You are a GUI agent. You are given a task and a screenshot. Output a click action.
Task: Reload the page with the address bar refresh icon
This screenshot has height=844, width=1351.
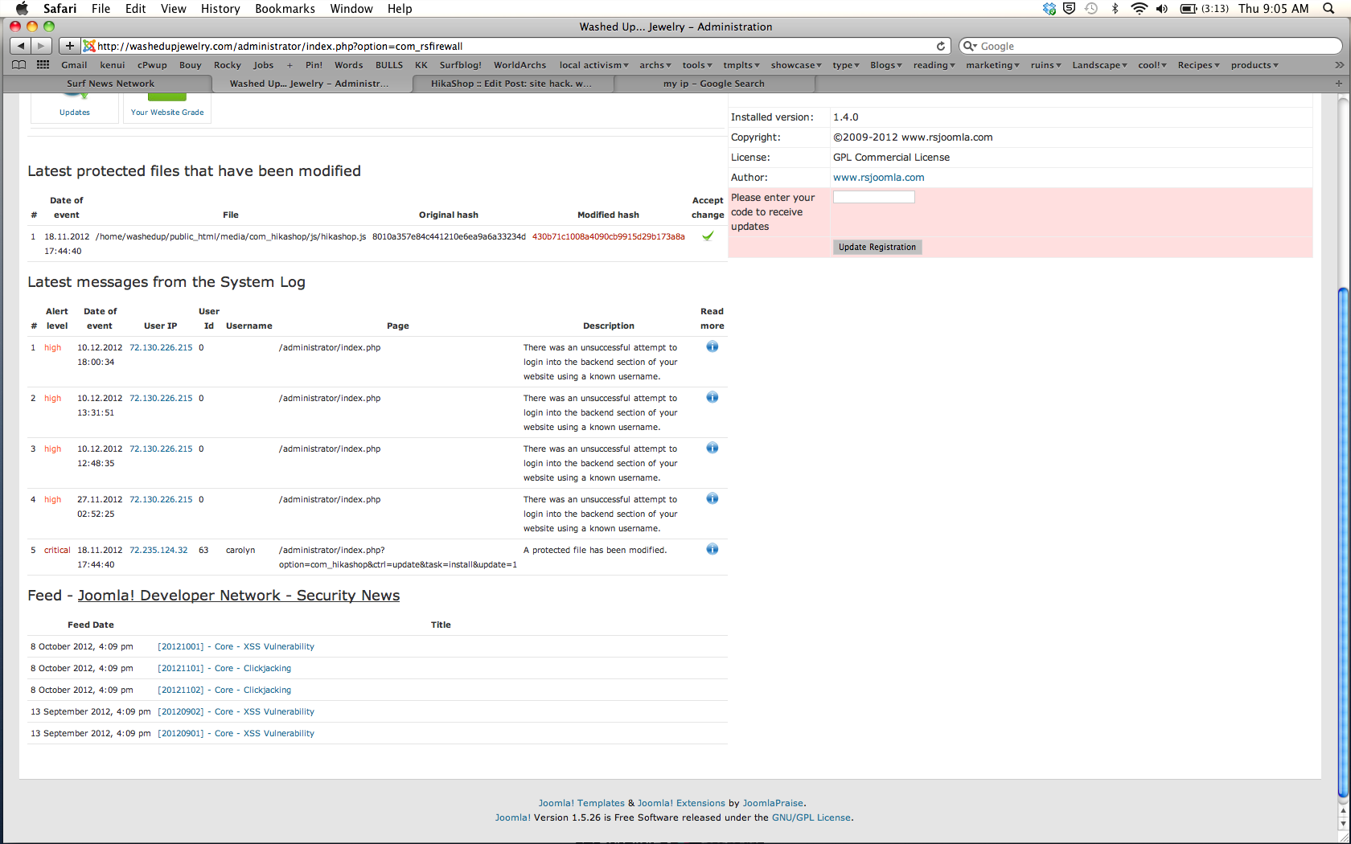tap(941, 46)
